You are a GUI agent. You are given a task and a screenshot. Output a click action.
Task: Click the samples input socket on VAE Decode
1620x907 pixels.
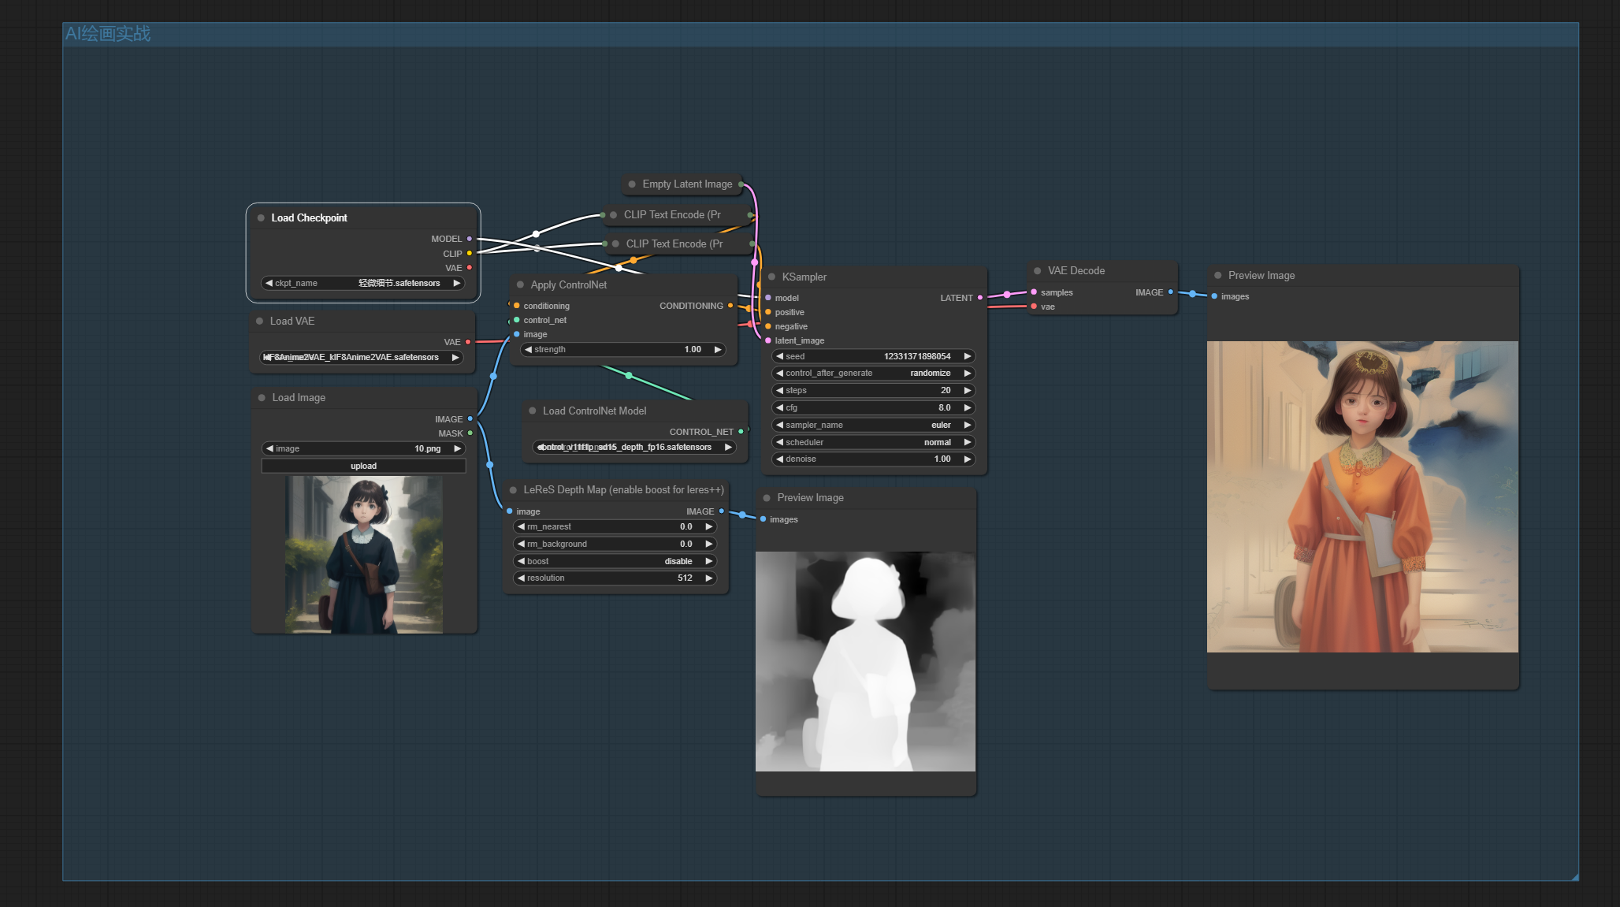1034,292
